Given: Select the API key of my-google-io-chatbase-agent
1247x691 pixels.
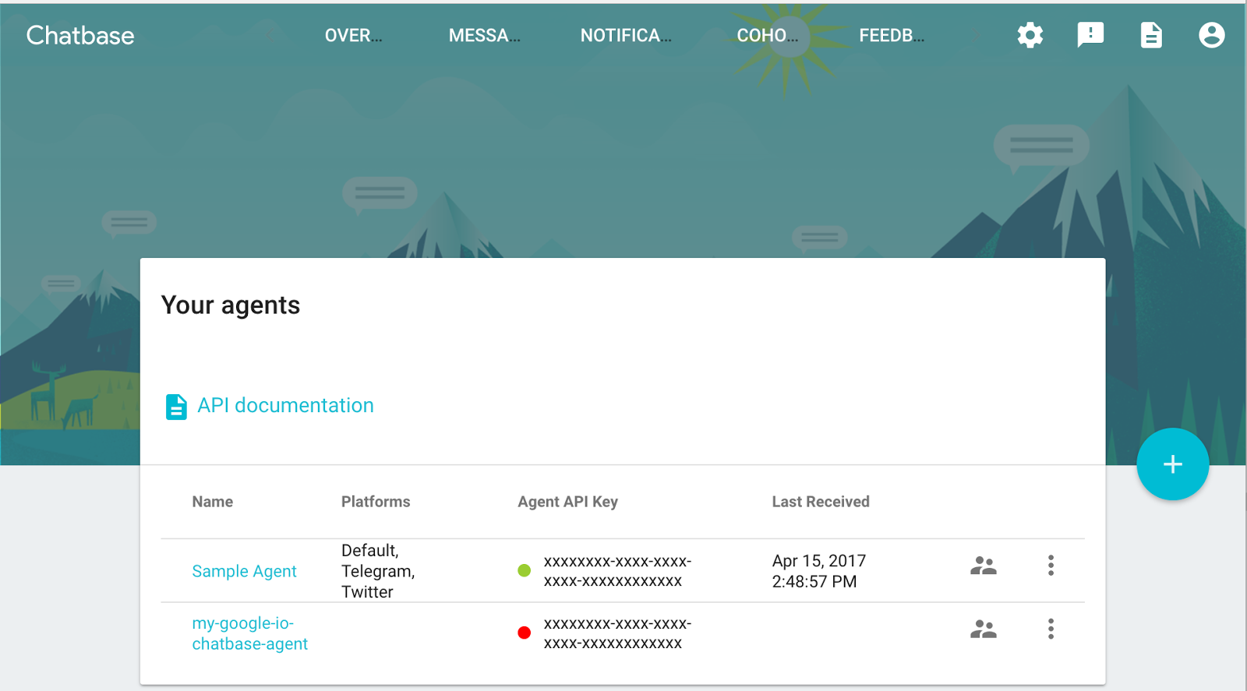Looking at the screenshot, I should tap(617, 633).
